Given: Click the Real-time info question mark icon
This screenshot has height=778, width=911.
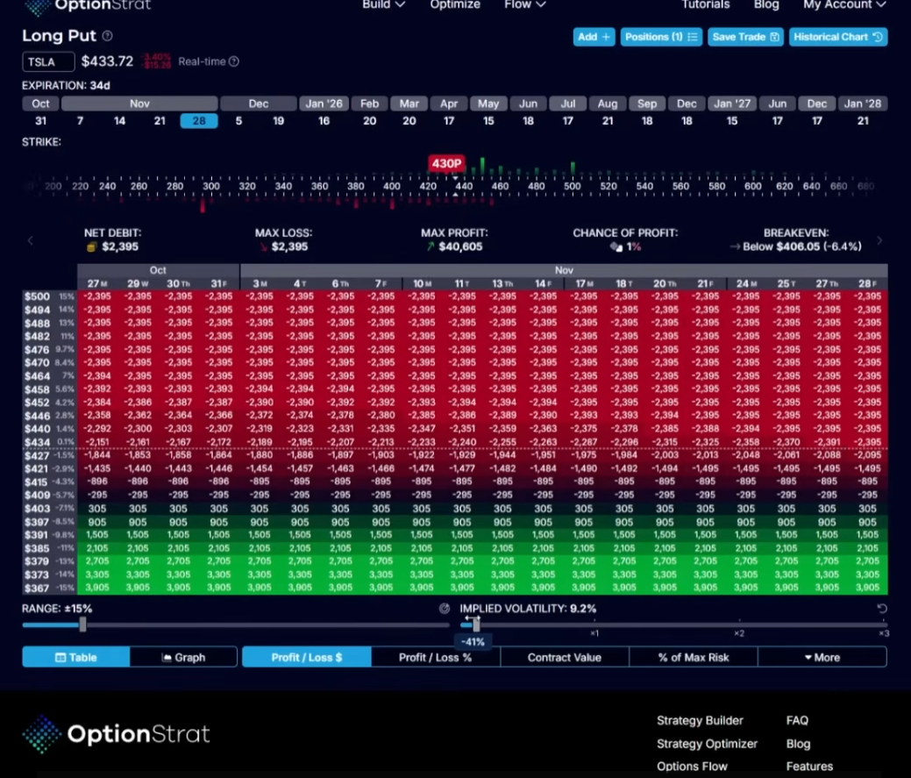Looking at the screenshot, I should (x=234, y=61).
